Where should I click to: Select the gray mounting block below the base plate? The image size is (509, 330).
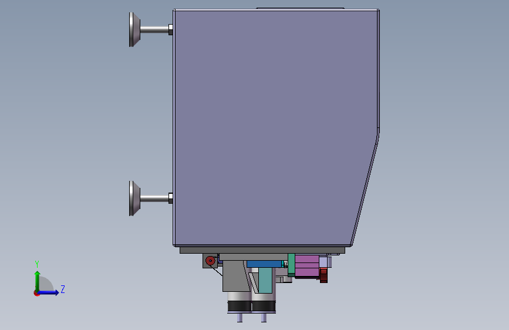click(x=235, y=276)
